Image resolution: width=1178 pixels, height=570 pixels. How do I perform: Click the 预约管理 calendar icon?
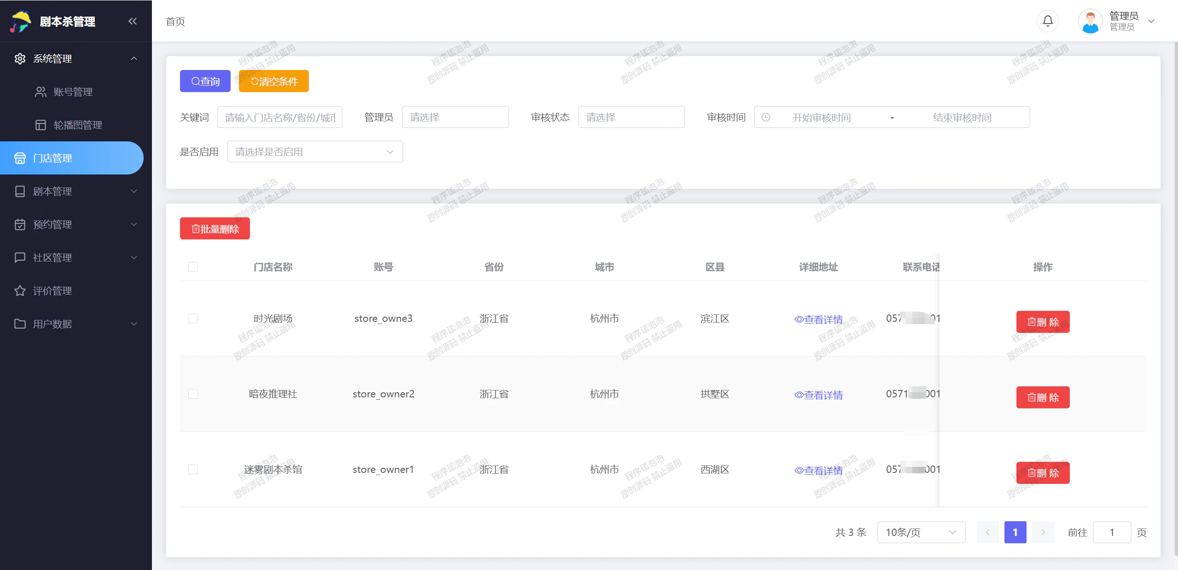[x=20, y=225]
